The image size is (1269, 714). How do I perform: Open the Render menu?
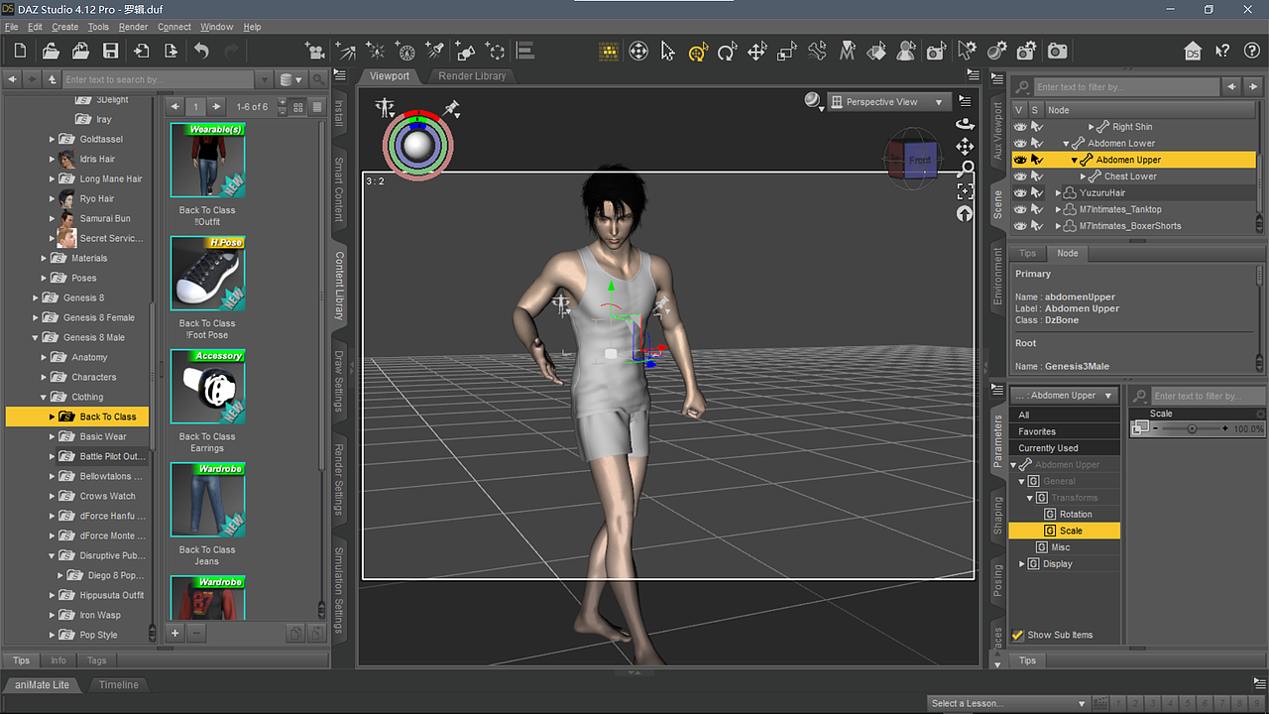coord(133,27)
